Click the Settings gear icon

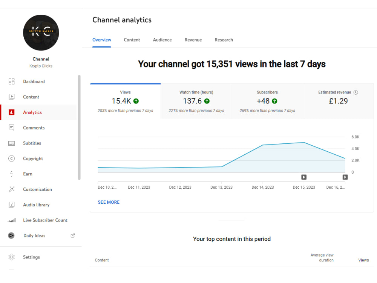click(12, 257)
